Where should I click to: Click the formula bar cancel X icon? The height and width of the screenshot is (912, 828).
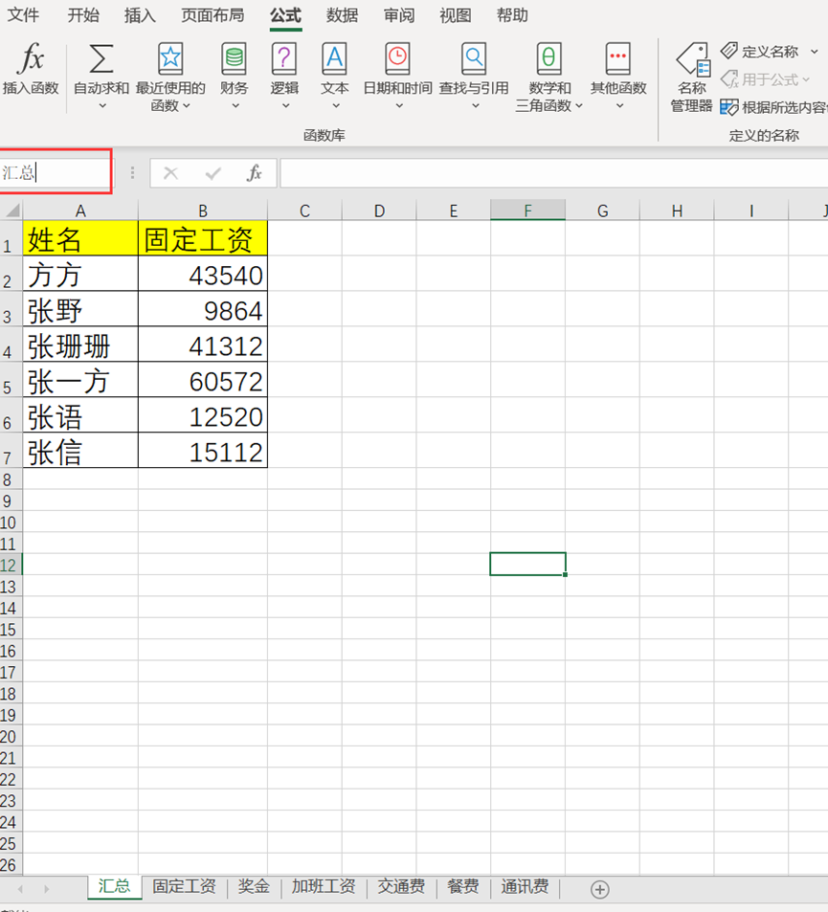pyautogui.click(x=170, y=173)
